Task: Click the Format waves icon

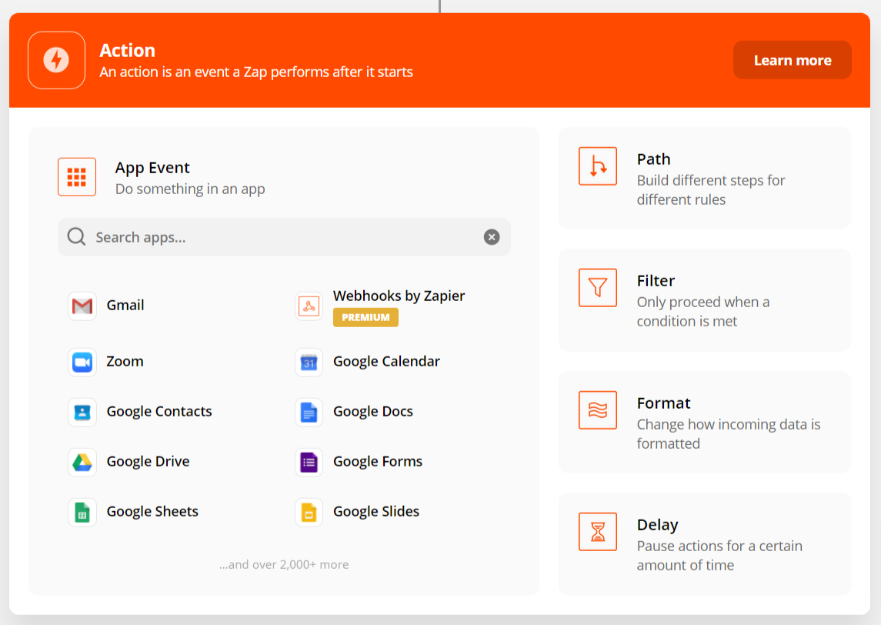Action: click(598, 410)
